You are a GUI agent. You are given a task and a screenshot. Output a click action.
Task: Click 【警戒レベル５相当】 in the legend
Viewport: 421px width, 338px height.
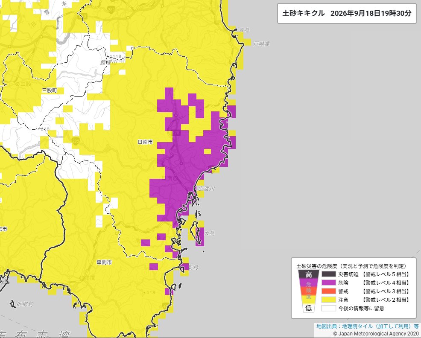click(385, 274)
